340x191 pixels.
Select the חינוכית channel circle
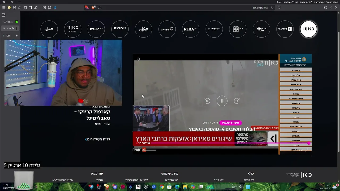96,29
